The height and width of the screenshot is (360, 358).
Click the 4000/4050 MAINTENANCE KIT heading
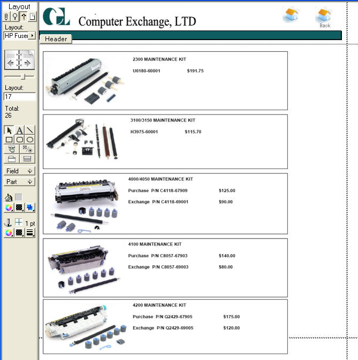(161, 179)
